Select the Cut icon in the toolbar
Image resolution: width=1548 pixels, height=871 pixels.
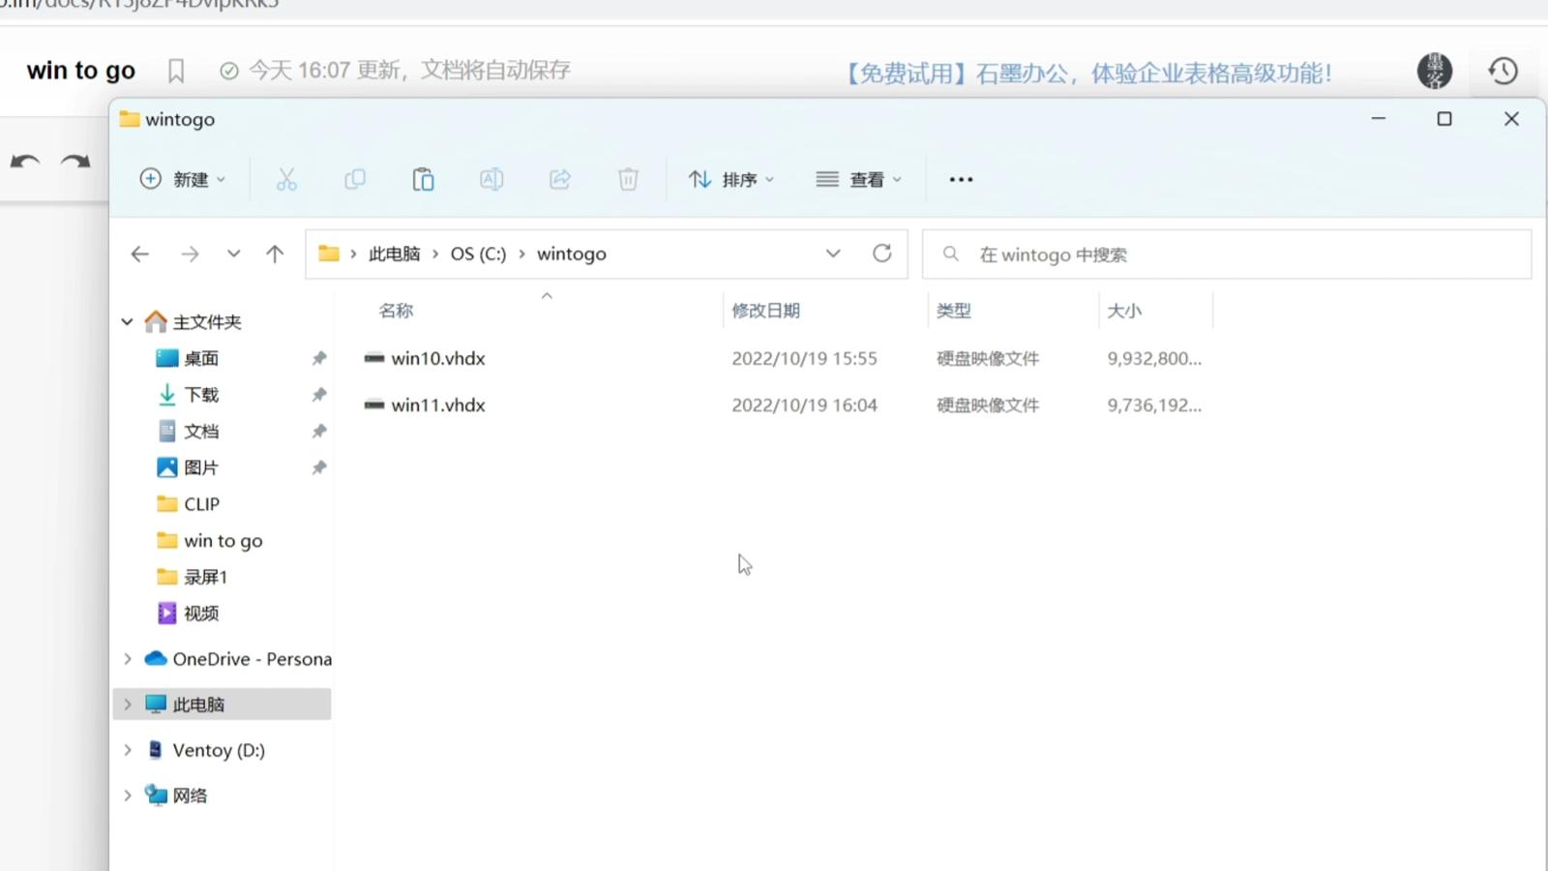286,179
